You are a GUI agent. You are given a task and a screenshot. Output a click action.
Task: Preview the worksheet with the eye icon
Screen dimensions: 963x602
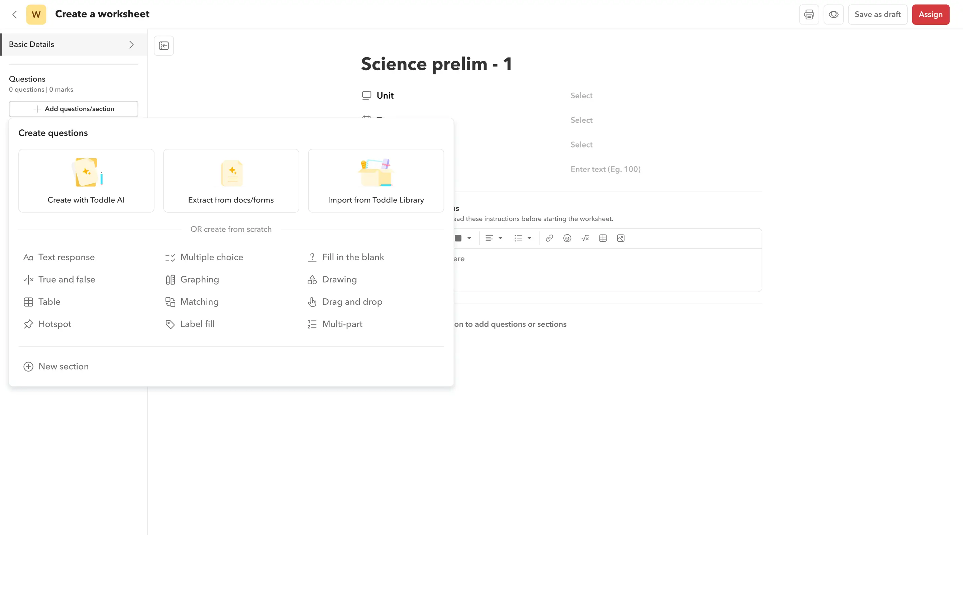pyautogui.click(x=834, y=14)
